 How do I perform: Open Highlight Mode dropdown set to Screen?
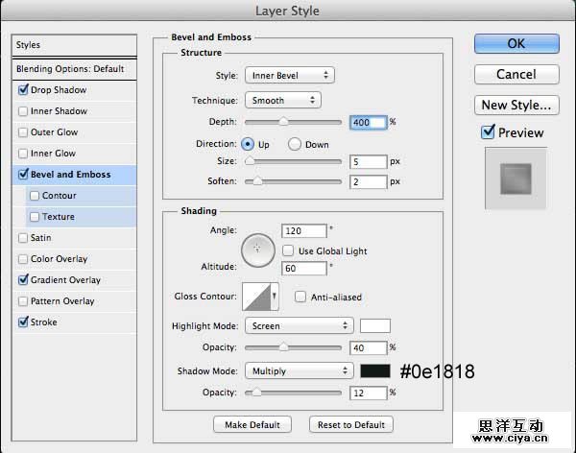(299, 325)
